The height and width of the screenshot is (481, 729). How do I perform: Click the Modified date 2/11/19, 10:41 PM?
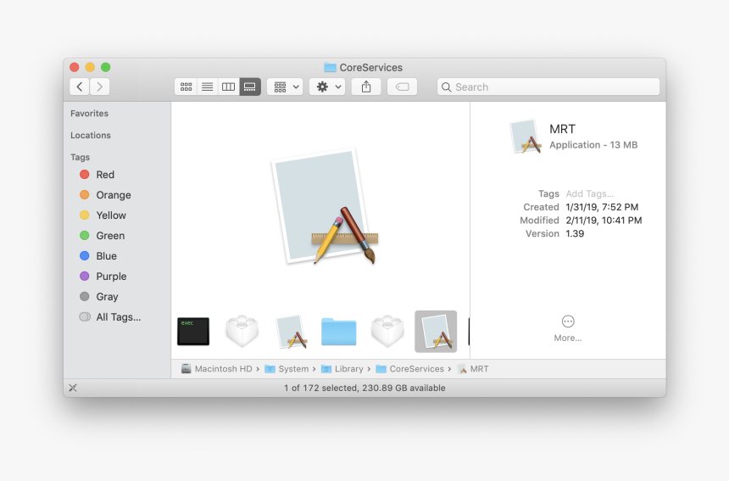pos(604,221)
